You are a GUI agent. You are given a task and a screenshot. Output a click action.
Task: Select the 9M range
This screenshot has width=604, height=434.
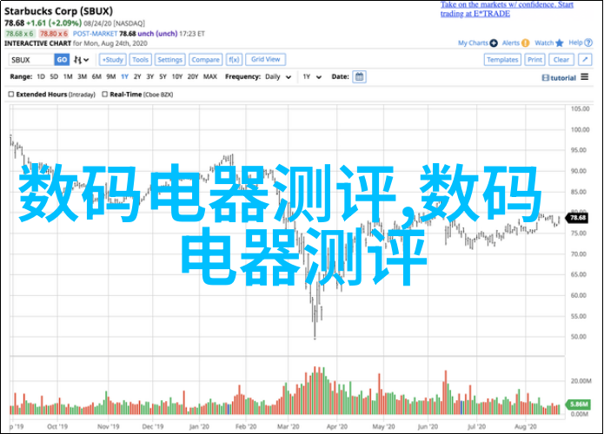[111, 76]
